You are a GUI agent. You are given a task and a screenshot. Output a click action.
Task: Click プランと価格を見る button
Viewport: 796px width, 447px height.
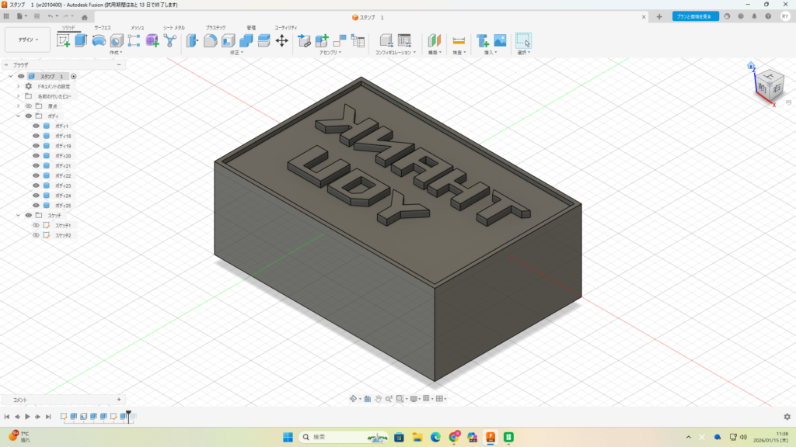(695, 16)
